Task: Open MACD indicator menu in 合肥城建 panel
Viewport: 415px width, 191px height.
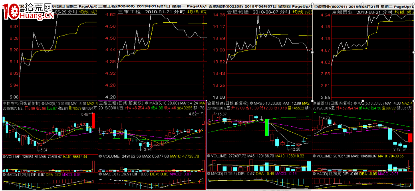Action: tap(208, 174)
